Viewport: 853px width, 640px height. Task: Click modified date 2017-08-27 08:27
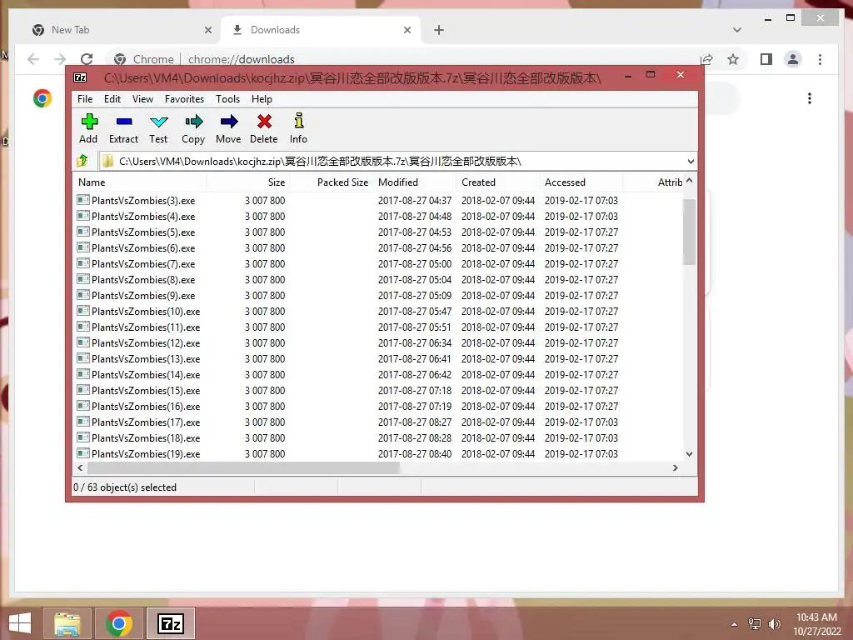pos(415,422)
